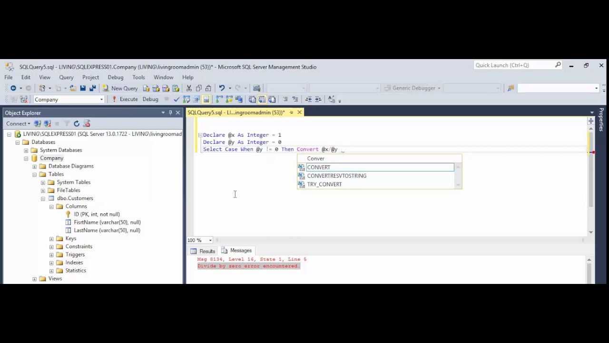Click the Activity Monitor icon in toolbar
609x343 pixels.
coord(257,88)
